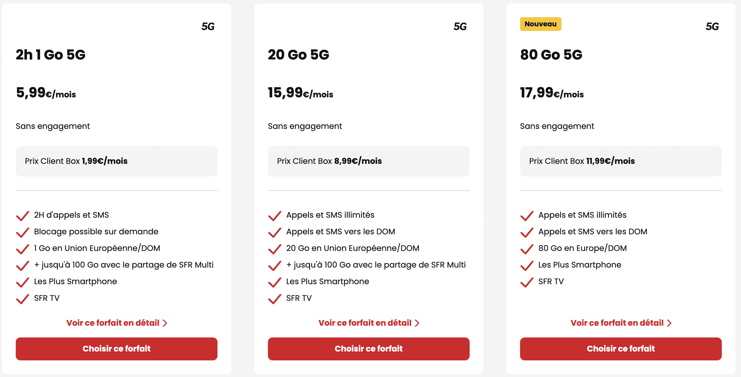The height and width of the screenshot is (377, 741).
Task: Click the checkmark beside "20 Go en Union Européenne/DOM"
Action: point(275,250)
